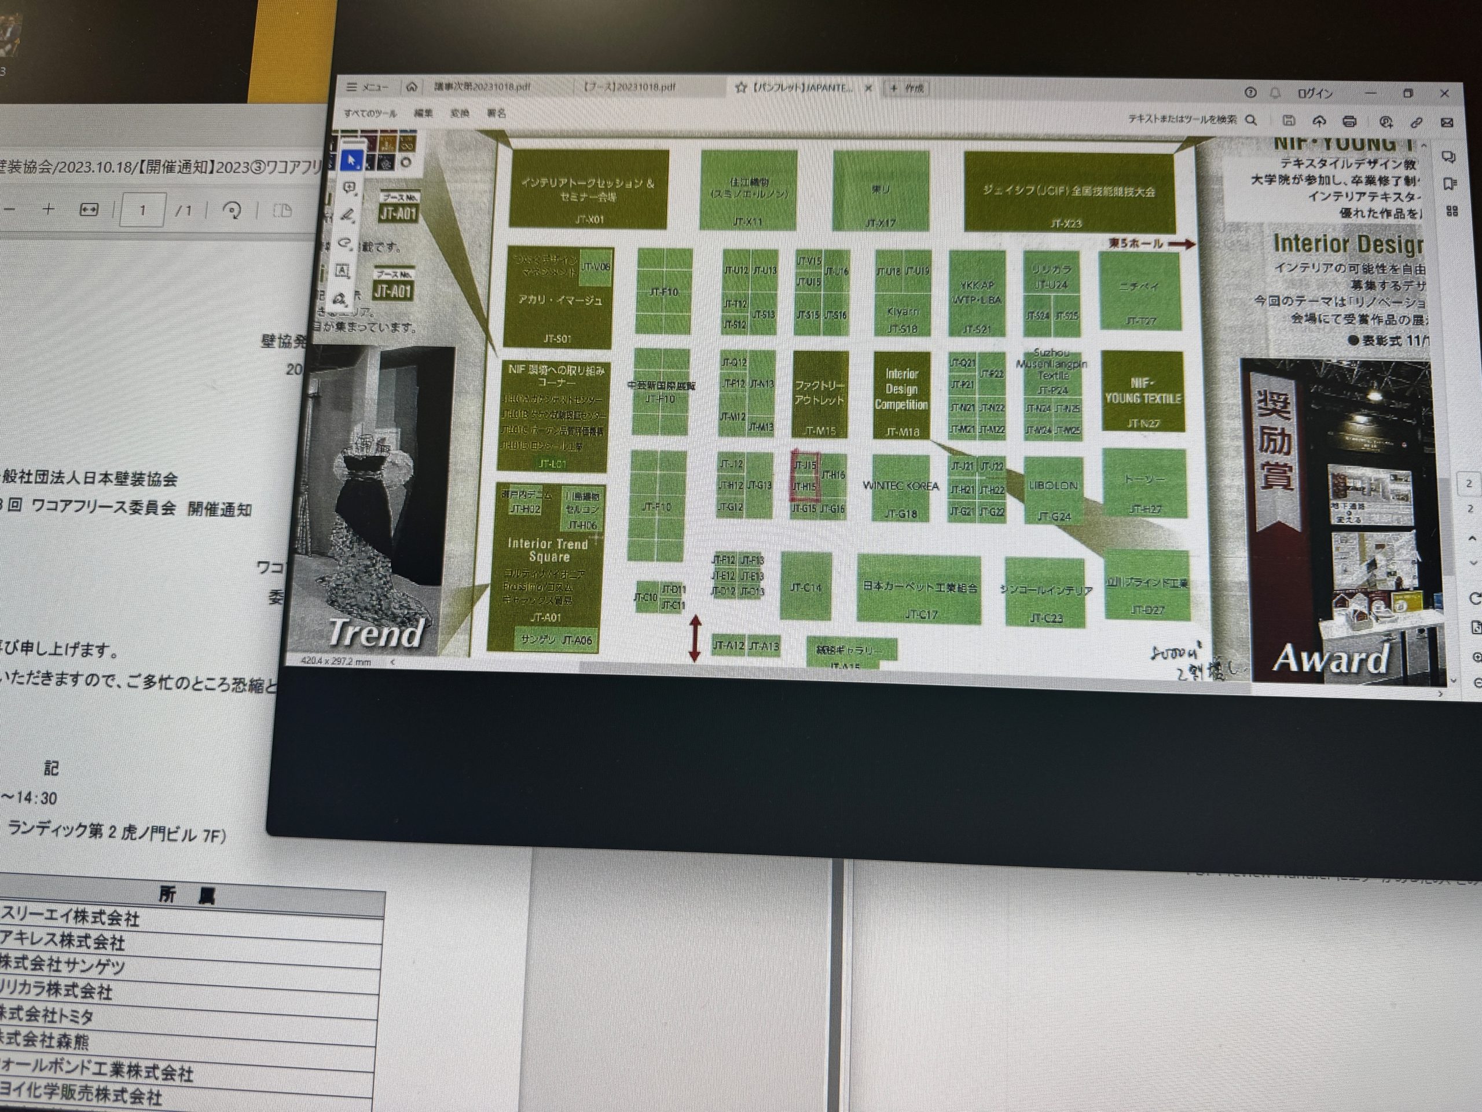Click the Interior Design Competition JT-M18 booth
1482x1112 pixels.
tap(902, 394)
